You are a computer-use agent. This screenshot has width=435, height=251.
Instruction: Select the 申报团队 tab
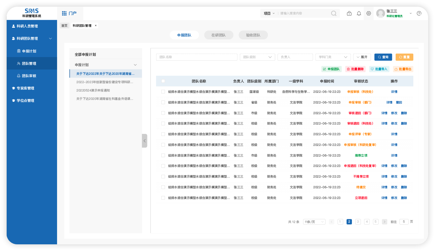click(184, 35)
